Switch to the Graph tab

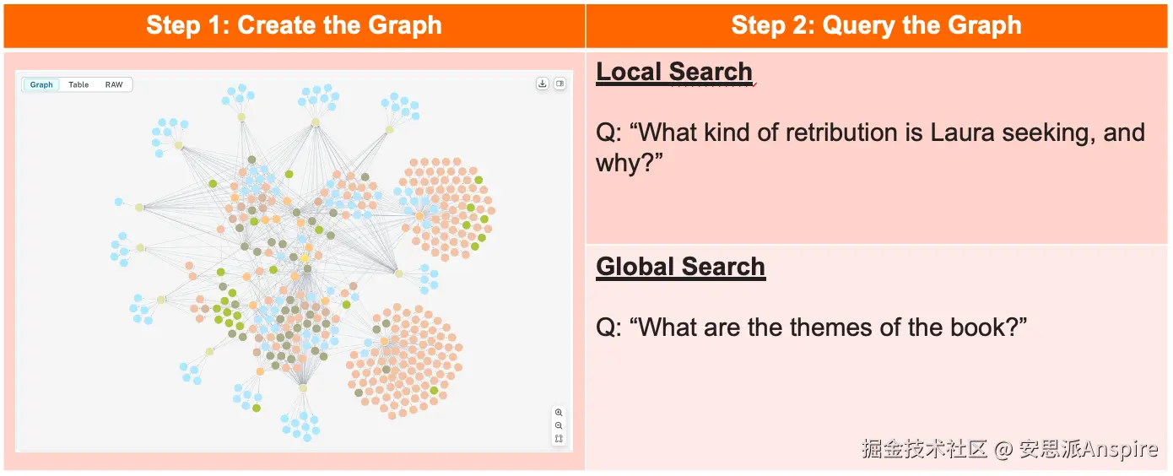41,84
